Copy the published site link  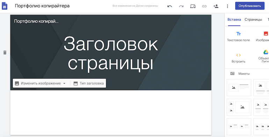coord(204,6)
